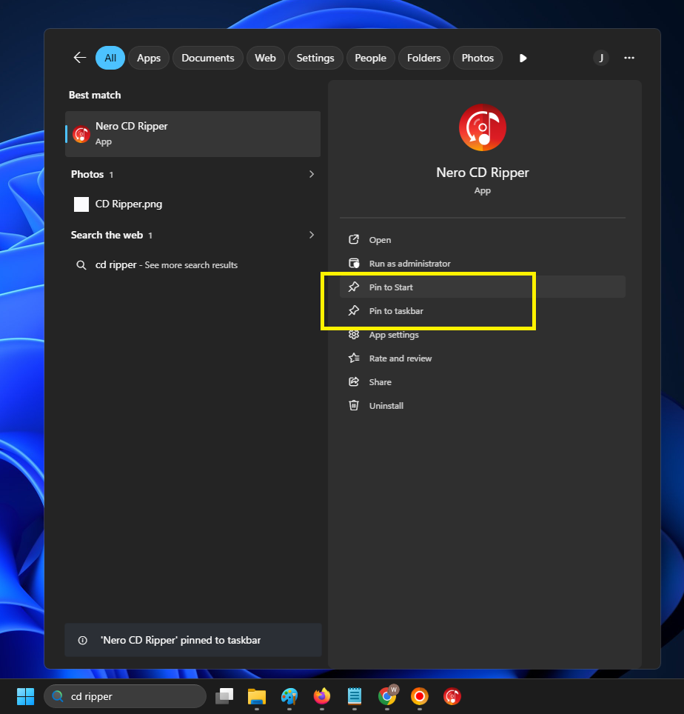Open the CD Ripper.png photo result

193,204
